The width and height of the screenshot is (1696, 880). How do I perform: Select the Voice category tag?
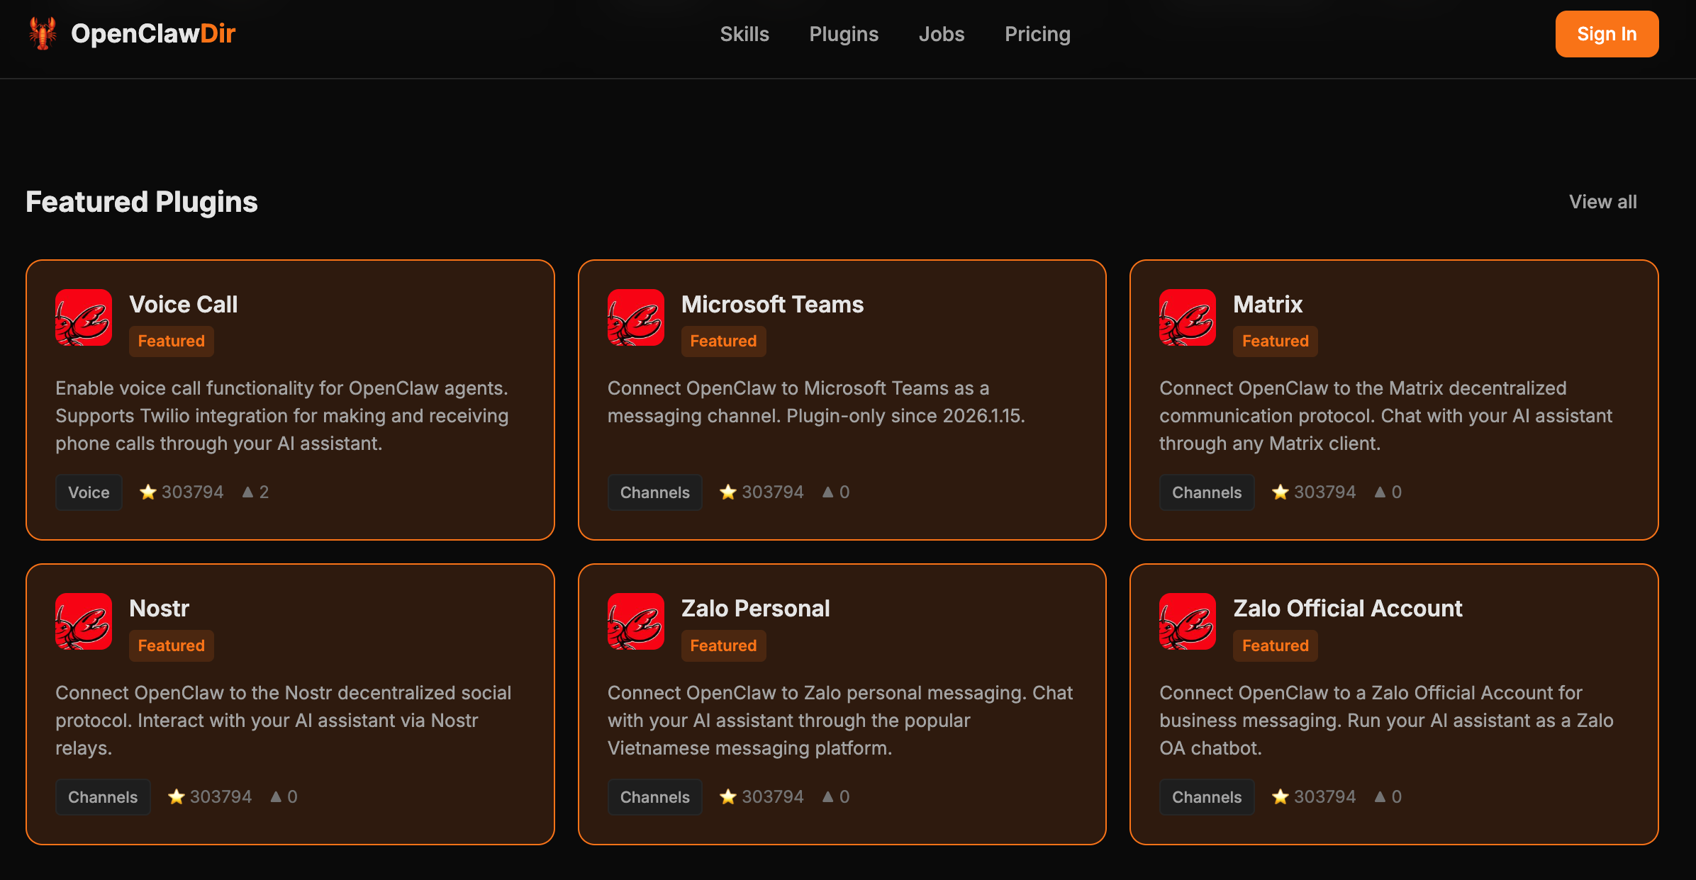89,492
